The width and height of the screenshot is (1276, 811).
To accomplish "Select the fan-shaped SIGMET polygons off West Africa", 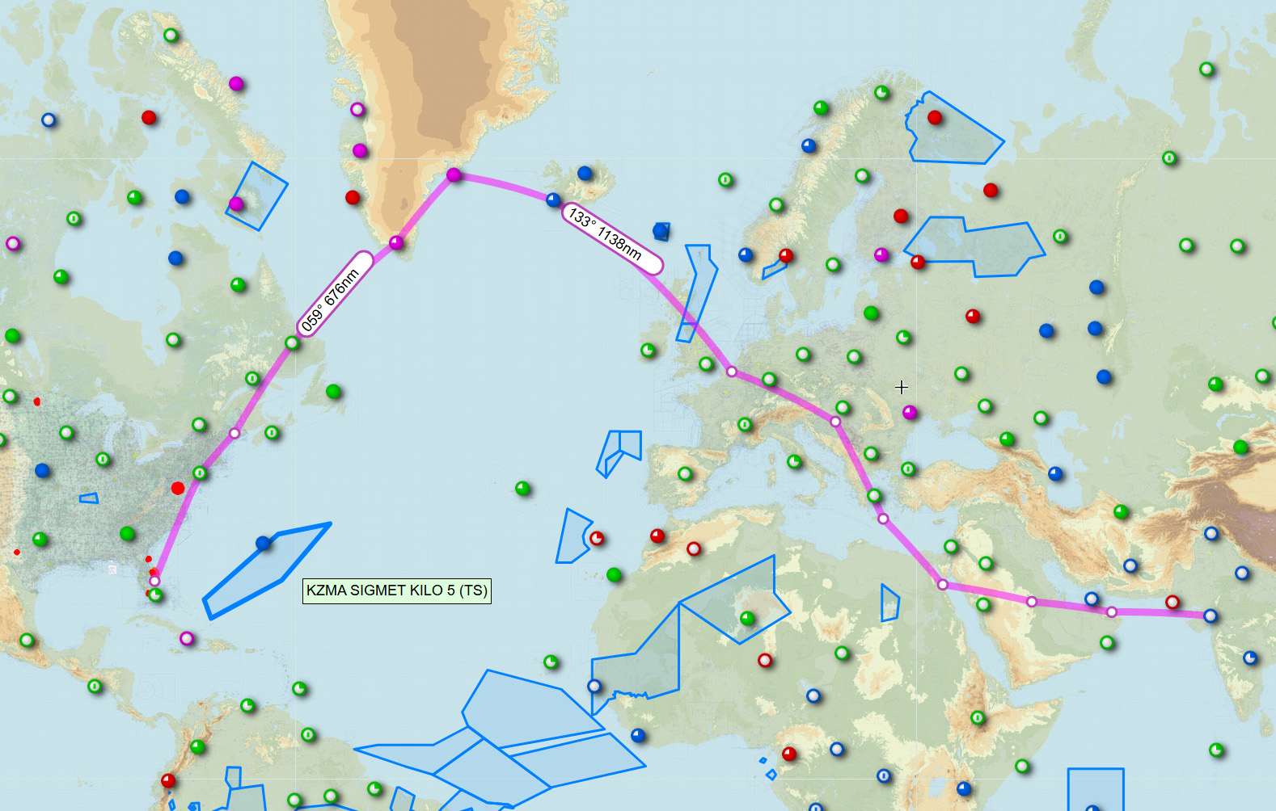I will pos(501,739).
